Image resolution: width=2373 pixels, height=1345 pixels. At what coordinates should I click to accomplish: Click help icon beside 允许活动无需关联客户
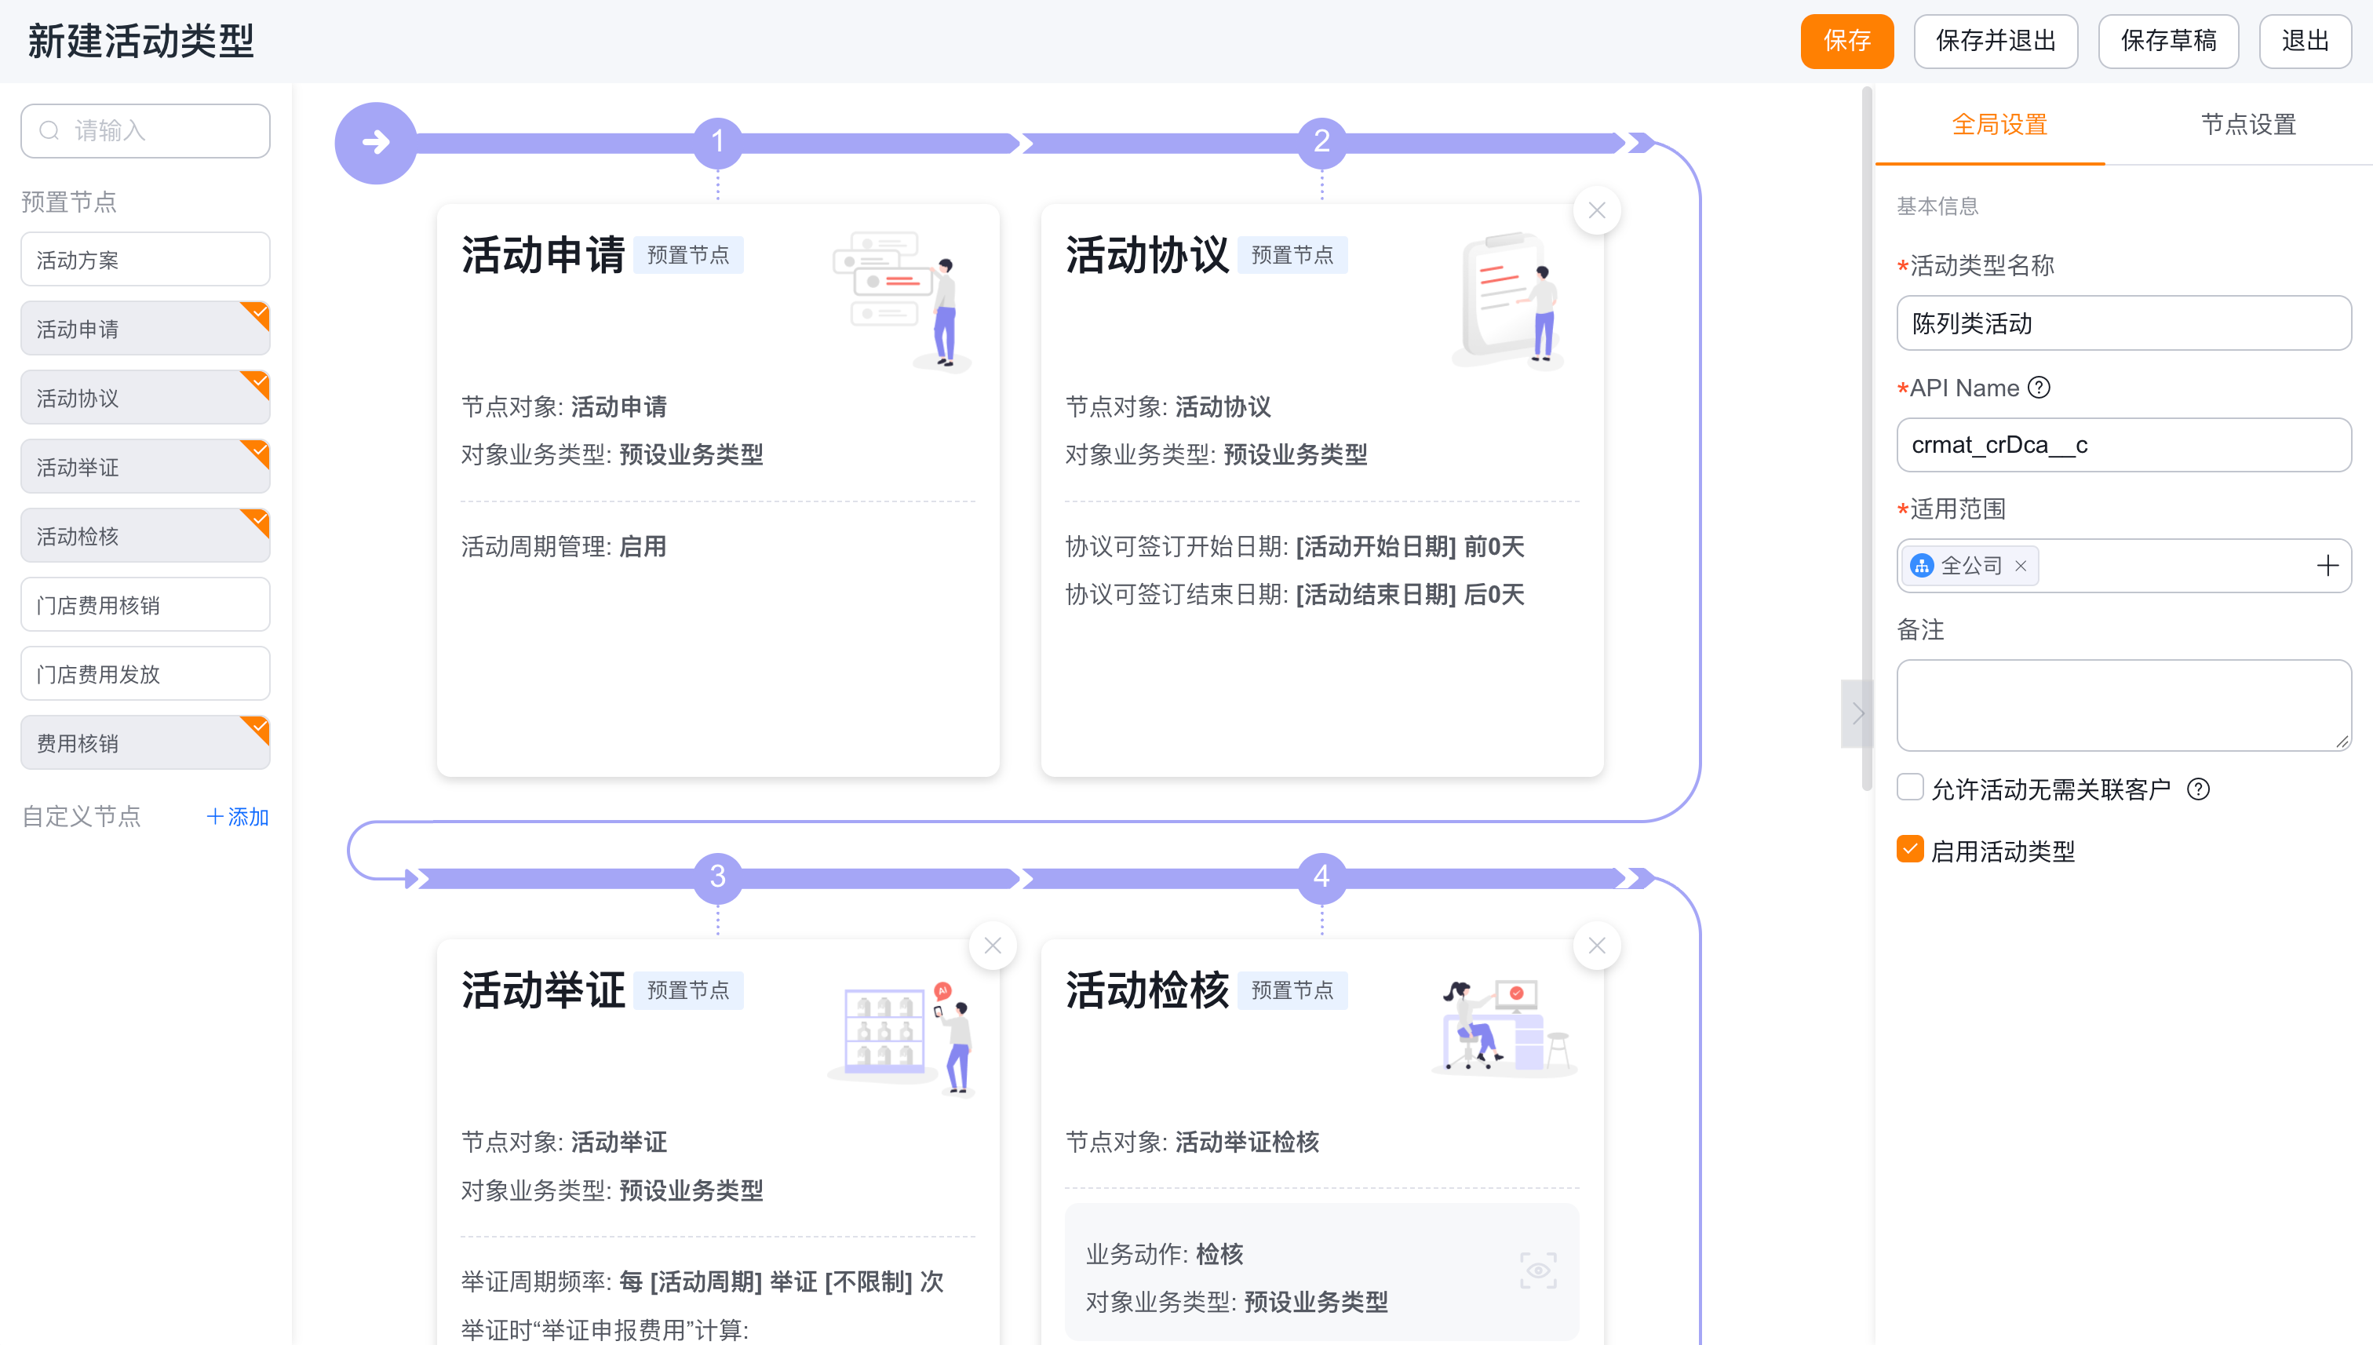click(x=2199, y=789)
